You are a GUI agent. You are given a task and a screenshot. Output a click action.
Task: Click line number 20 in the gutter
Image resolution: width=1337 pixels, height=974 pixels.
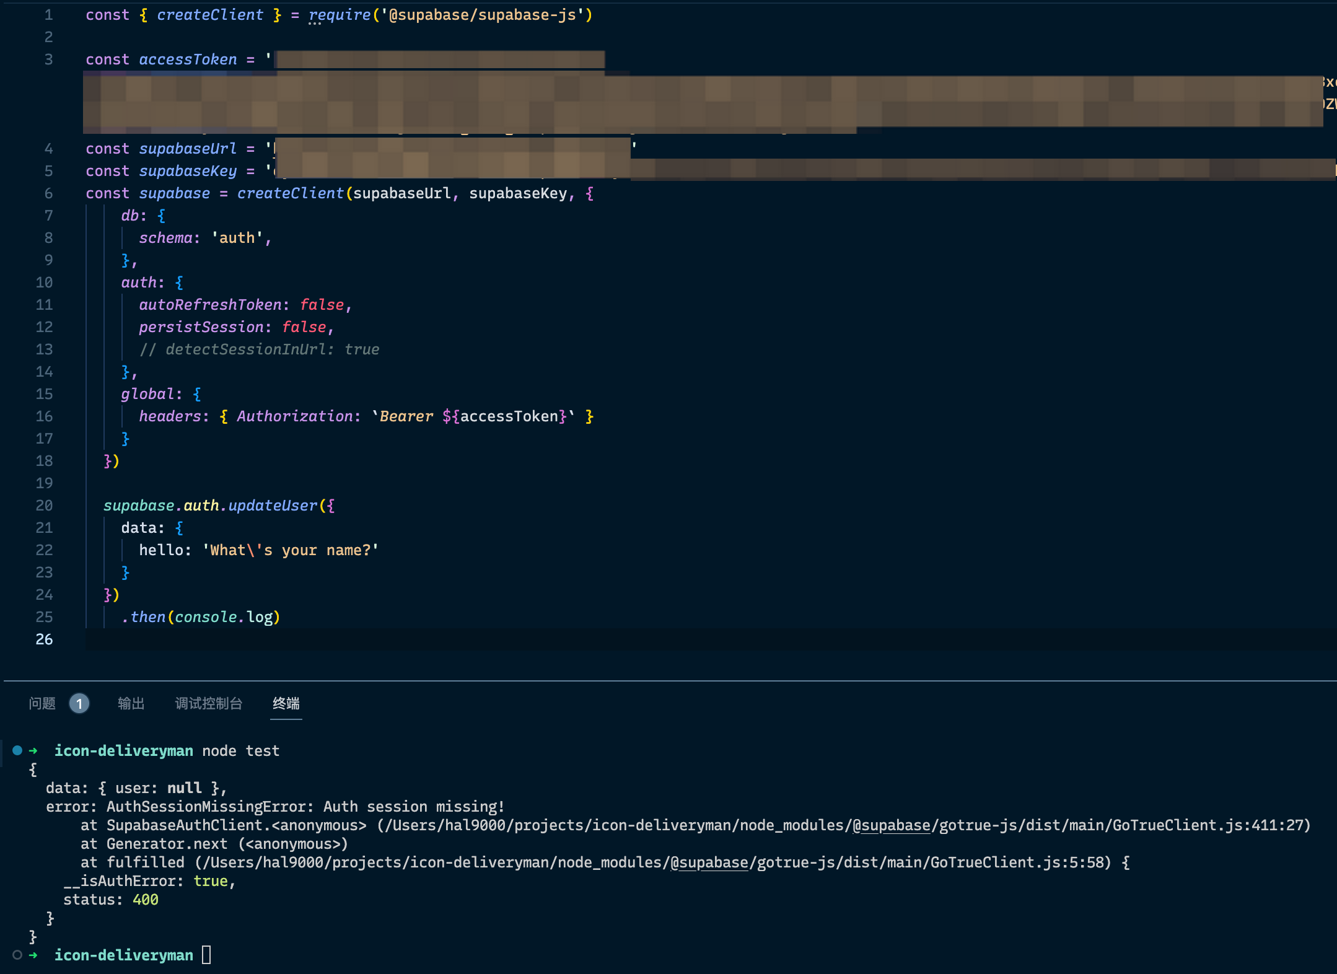click(x=44, y=506)
